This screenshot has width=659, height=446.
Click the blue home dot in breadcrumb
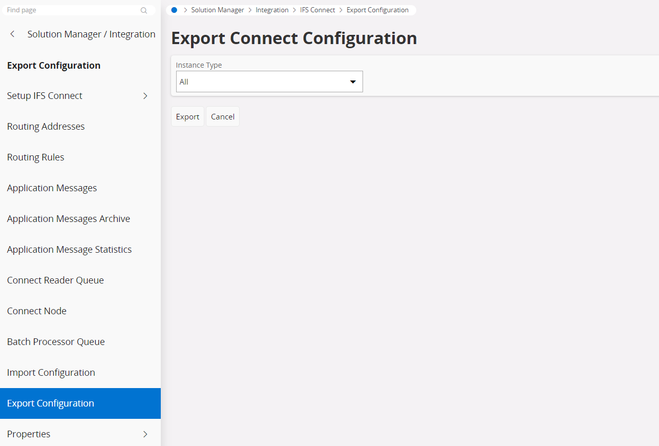point(174,10)
